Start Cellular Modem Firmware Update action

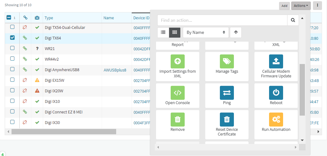point(276,67)
